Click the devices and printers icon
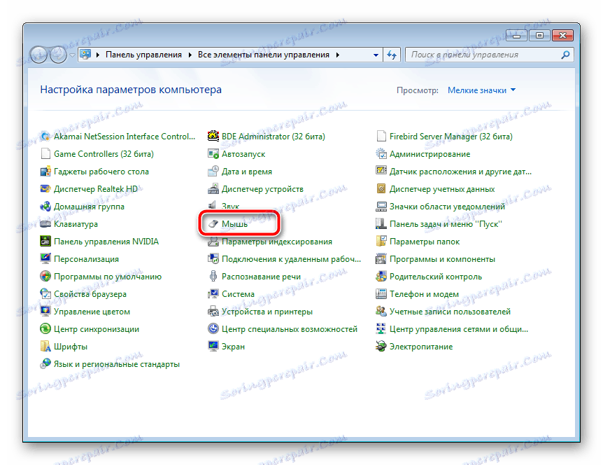Screen dimensions: 603x465 pyautogui.click(x=213, y=312)
